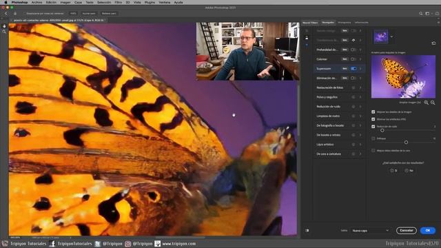Switch to the Histograma panel tab
The width and height of the screenshot is (441, 248).
(345, 23)
